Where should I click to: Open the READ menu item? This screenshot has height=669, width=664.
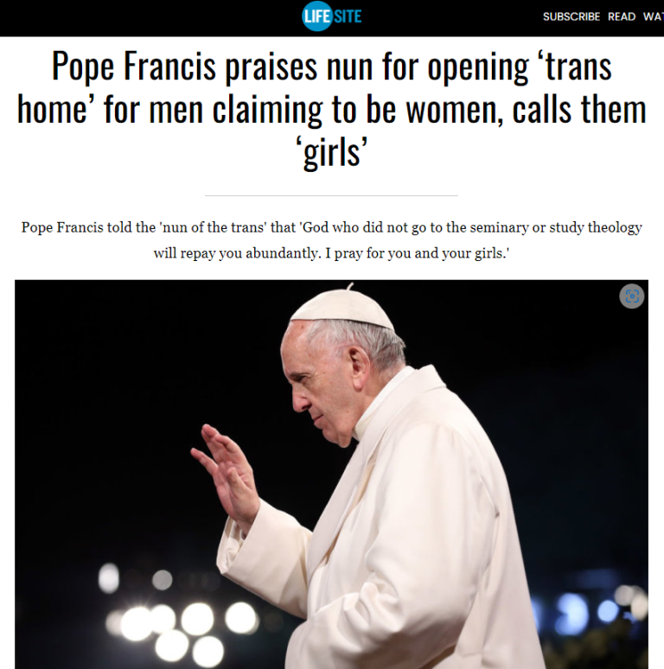point(622,16)
